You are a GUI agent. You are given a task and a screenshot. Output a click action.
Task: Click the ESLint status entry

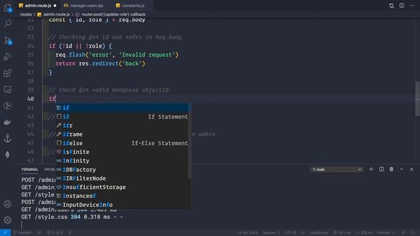[364, 233]
